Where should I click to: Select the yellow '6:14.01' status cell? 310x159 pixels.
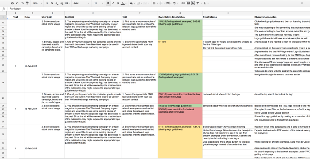click(180, 56)
